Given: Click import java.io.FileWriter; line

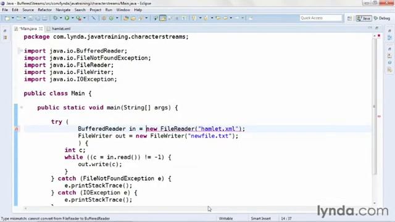Looking at the screenshot, I should 69,72.
